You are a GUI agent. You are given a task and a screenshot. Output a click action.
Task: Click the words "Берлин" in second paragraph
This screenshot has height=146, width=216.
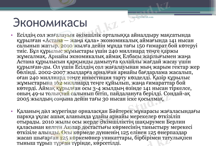coord(176,122)
